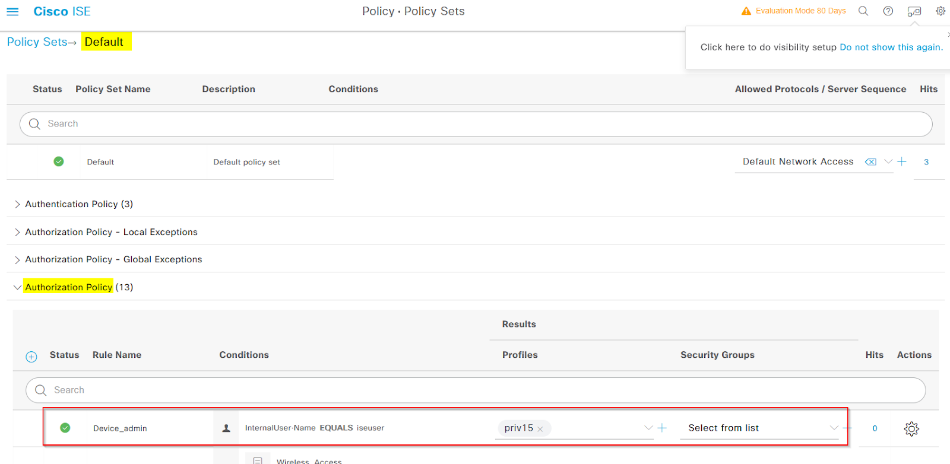Open the Device_admin actions gear

click(911, 428)
